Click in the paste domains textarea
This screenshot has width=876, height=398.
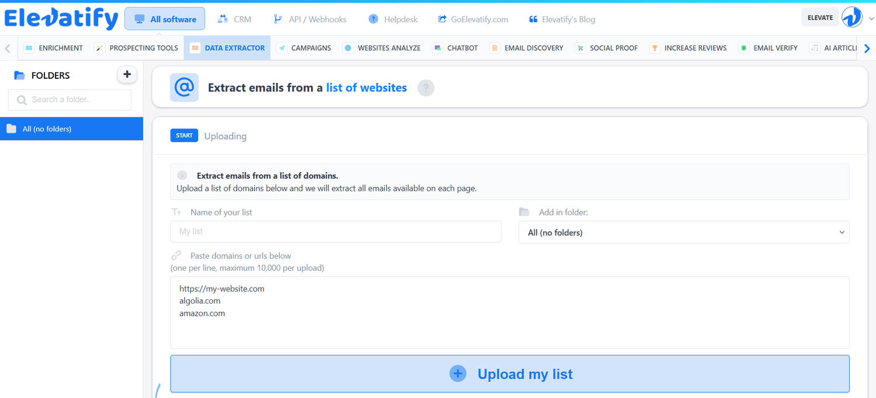click(510, 312)
